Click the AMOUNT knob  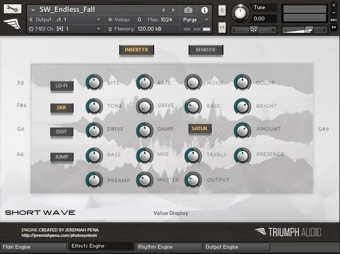tap(242, 131)
